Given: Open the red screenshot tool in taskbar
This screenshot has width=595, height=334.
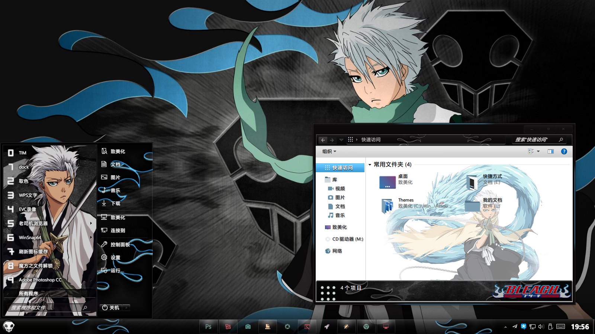Looking at the screenshot, I should point(307,327).
